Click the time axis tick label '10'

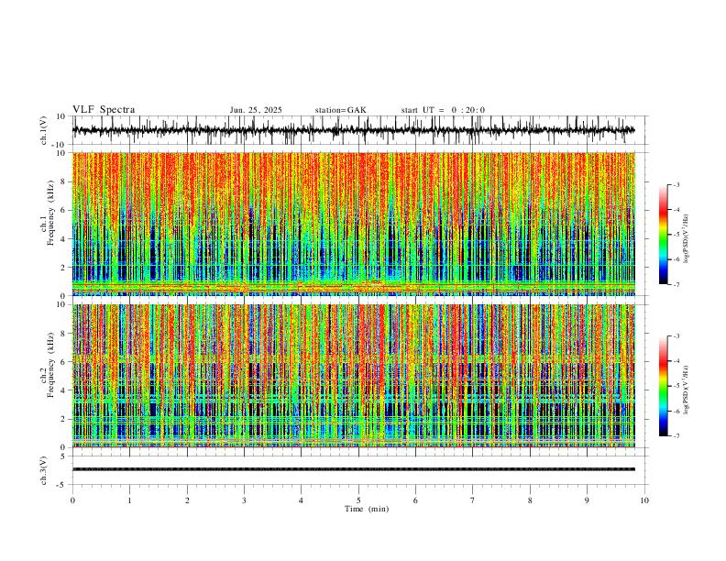click(x=644, y=500)
